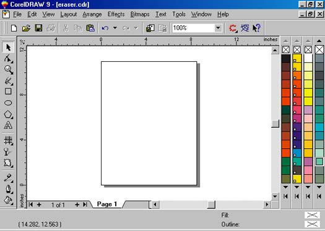Open the View menu
This screenshot has height=231, width=325.
(x=48, y=14)
